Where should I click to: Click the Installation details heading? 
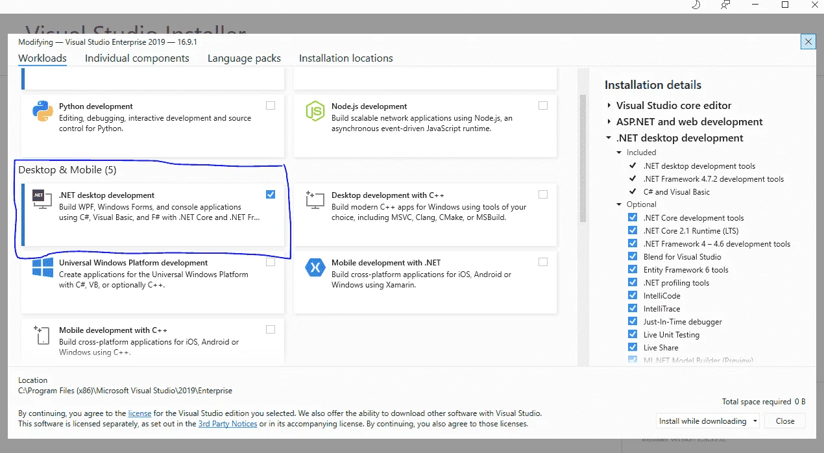tap(653, 85)
